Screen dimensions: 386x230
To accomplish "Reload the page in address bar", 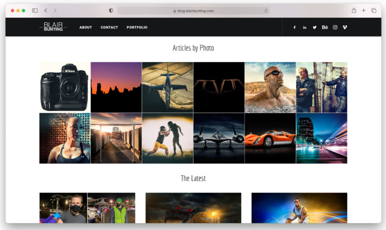I will point(266,11).
